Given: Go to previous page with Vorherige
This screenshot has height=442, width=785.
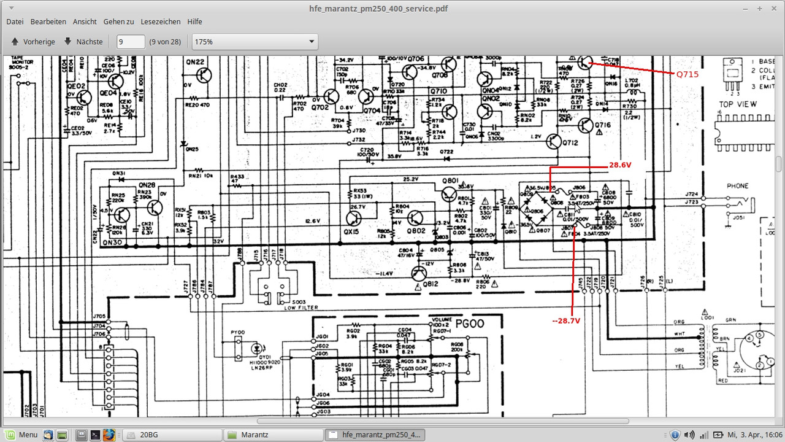Looking at the screenshot, I should pos(33,42).
